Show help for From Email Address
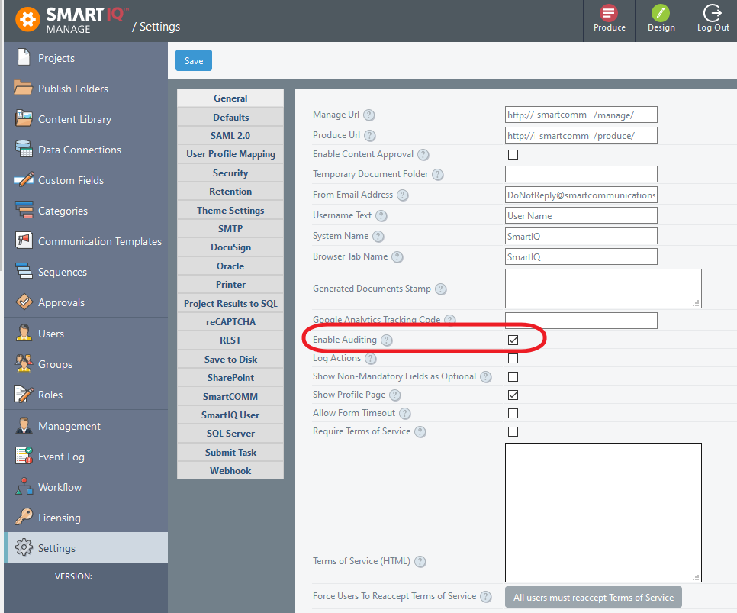The image size is (737, 613). pyautogui.click(x=403, y=195)
